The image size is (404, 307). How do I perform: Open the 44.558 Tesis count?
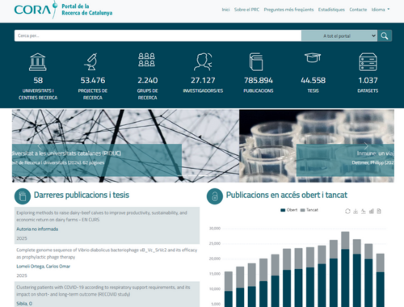point(313,80)
